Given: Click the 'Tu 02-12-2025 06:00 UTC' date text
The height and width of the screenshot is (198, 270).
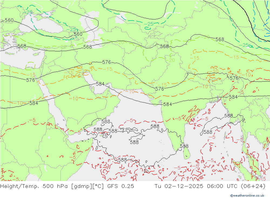Looking at the screenshot, I should pyautogui.click(x=196, y=186).
